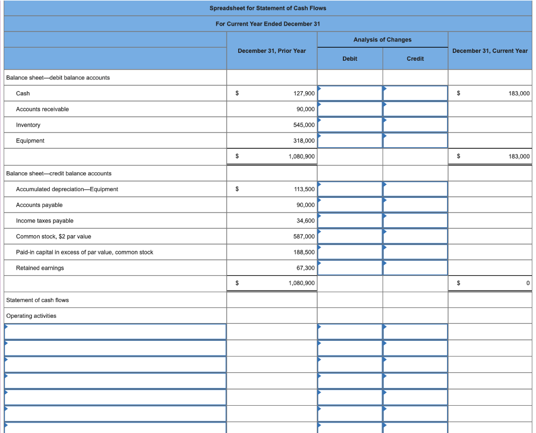This screenshot has height=433, width=536.
Task: Select the Inventory debit analysis cell
Action: point(350,125)
